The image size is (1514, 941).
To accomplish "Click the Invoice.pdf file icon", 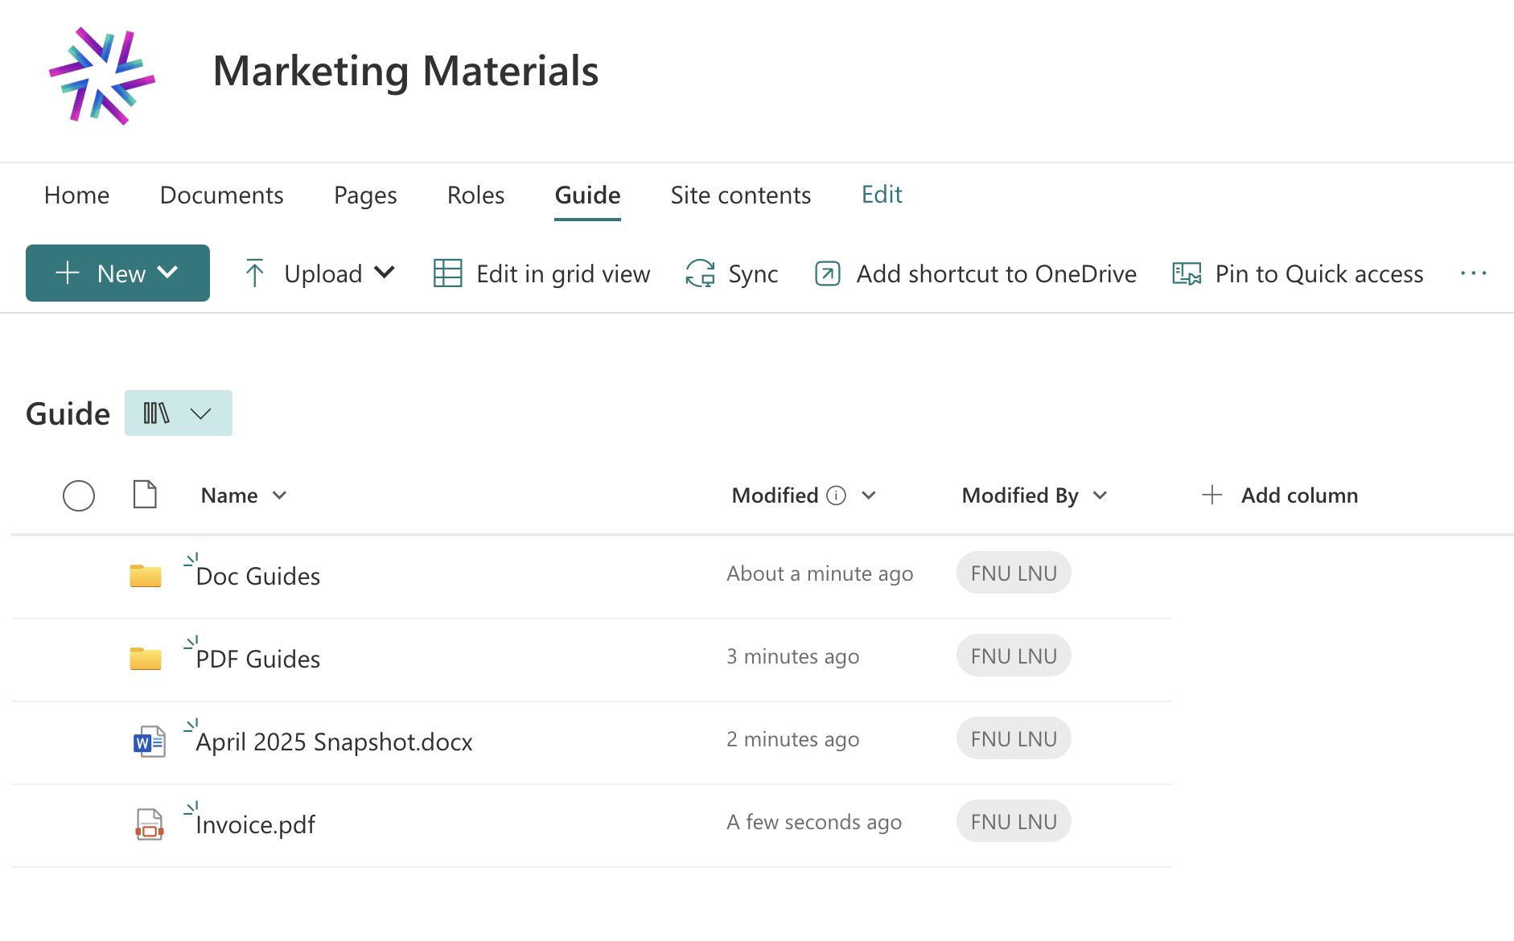I will [149, 824].
